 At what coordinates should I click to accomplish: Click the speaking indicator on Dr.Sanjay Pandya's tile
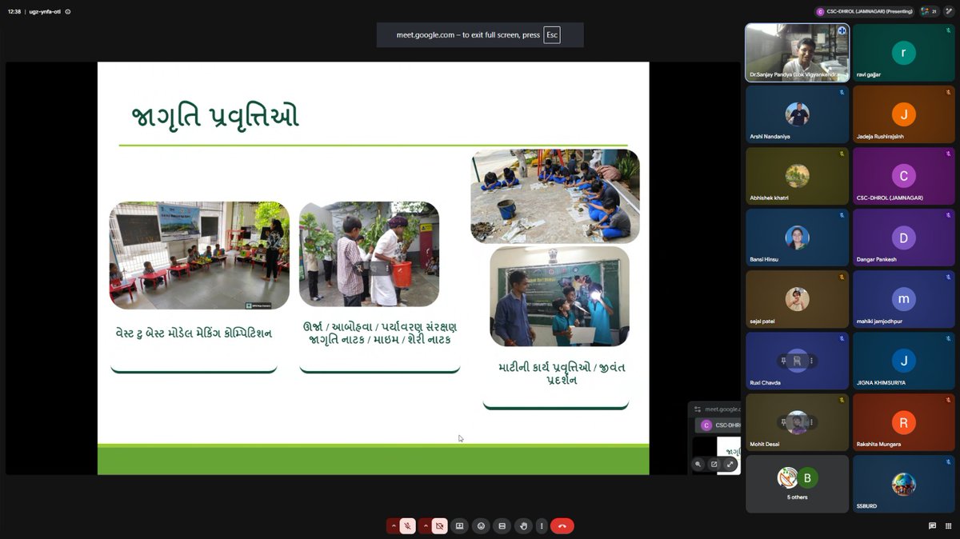click(842, 30)
